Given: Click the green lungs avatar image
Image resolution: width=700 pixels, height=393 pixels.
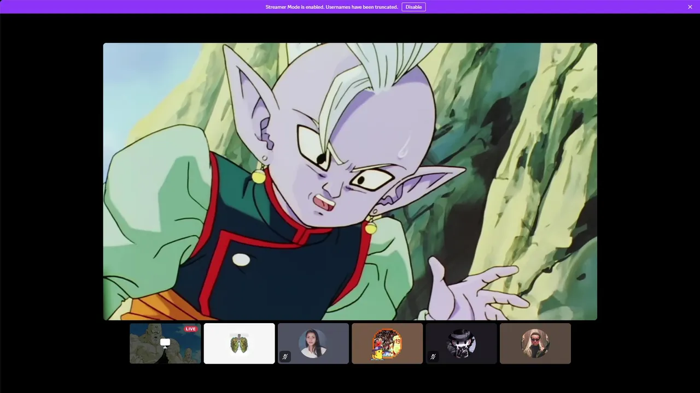Looking at the screenshot, I should [x=240, y=343].
